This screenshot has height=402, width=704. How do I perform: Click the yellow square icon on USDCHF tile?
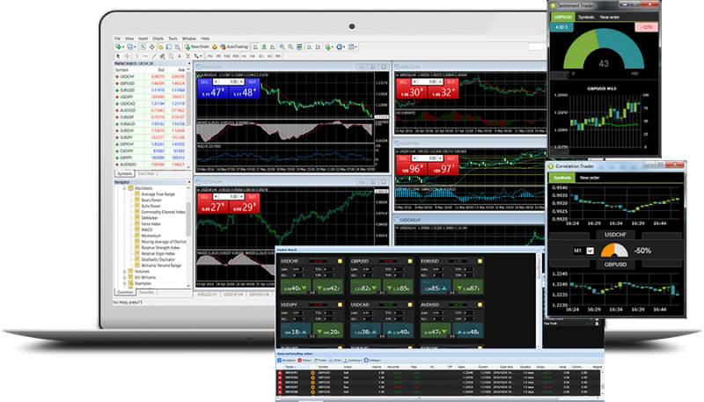(340, 262)
